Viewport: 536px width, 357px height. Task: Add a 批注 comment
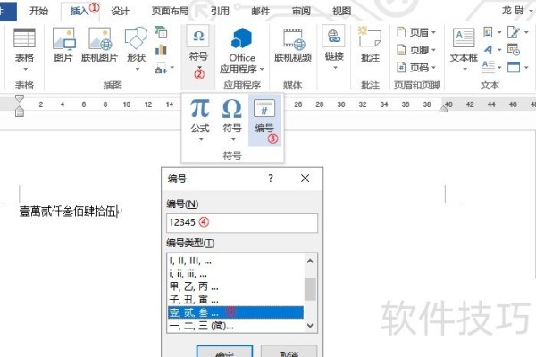(370, 45)
